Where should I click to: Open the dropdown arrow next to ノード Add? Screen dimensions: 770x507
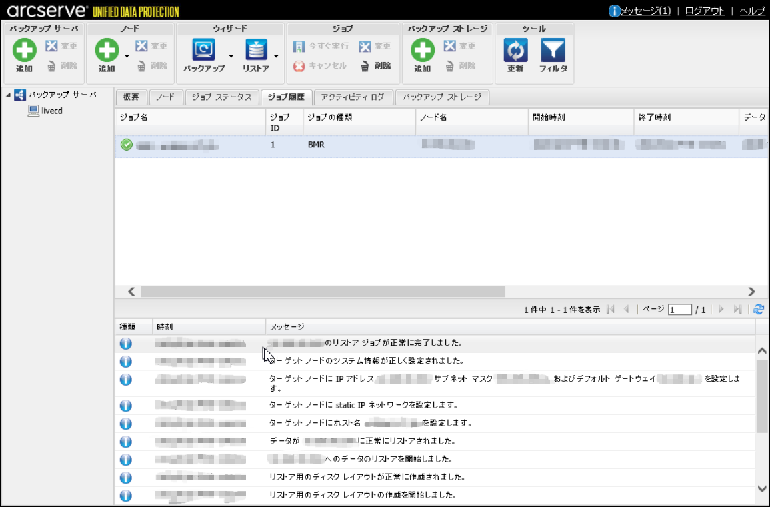point(127,57)
